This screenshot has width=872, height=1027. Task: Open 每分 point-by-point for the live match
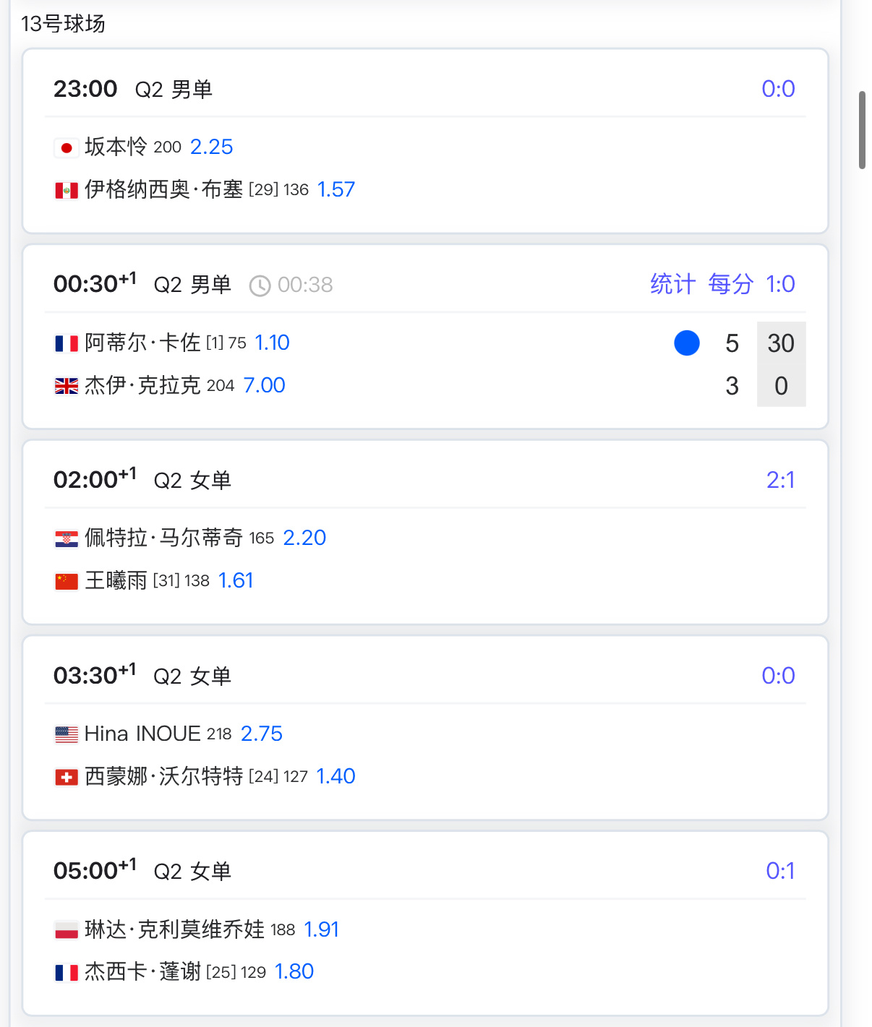tap(731, 284)
